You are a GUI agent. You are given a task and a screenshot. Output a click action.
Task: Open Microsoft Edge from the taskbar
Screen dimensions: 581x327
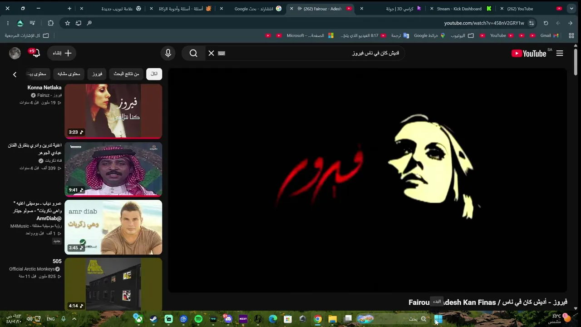coord(273,319)
